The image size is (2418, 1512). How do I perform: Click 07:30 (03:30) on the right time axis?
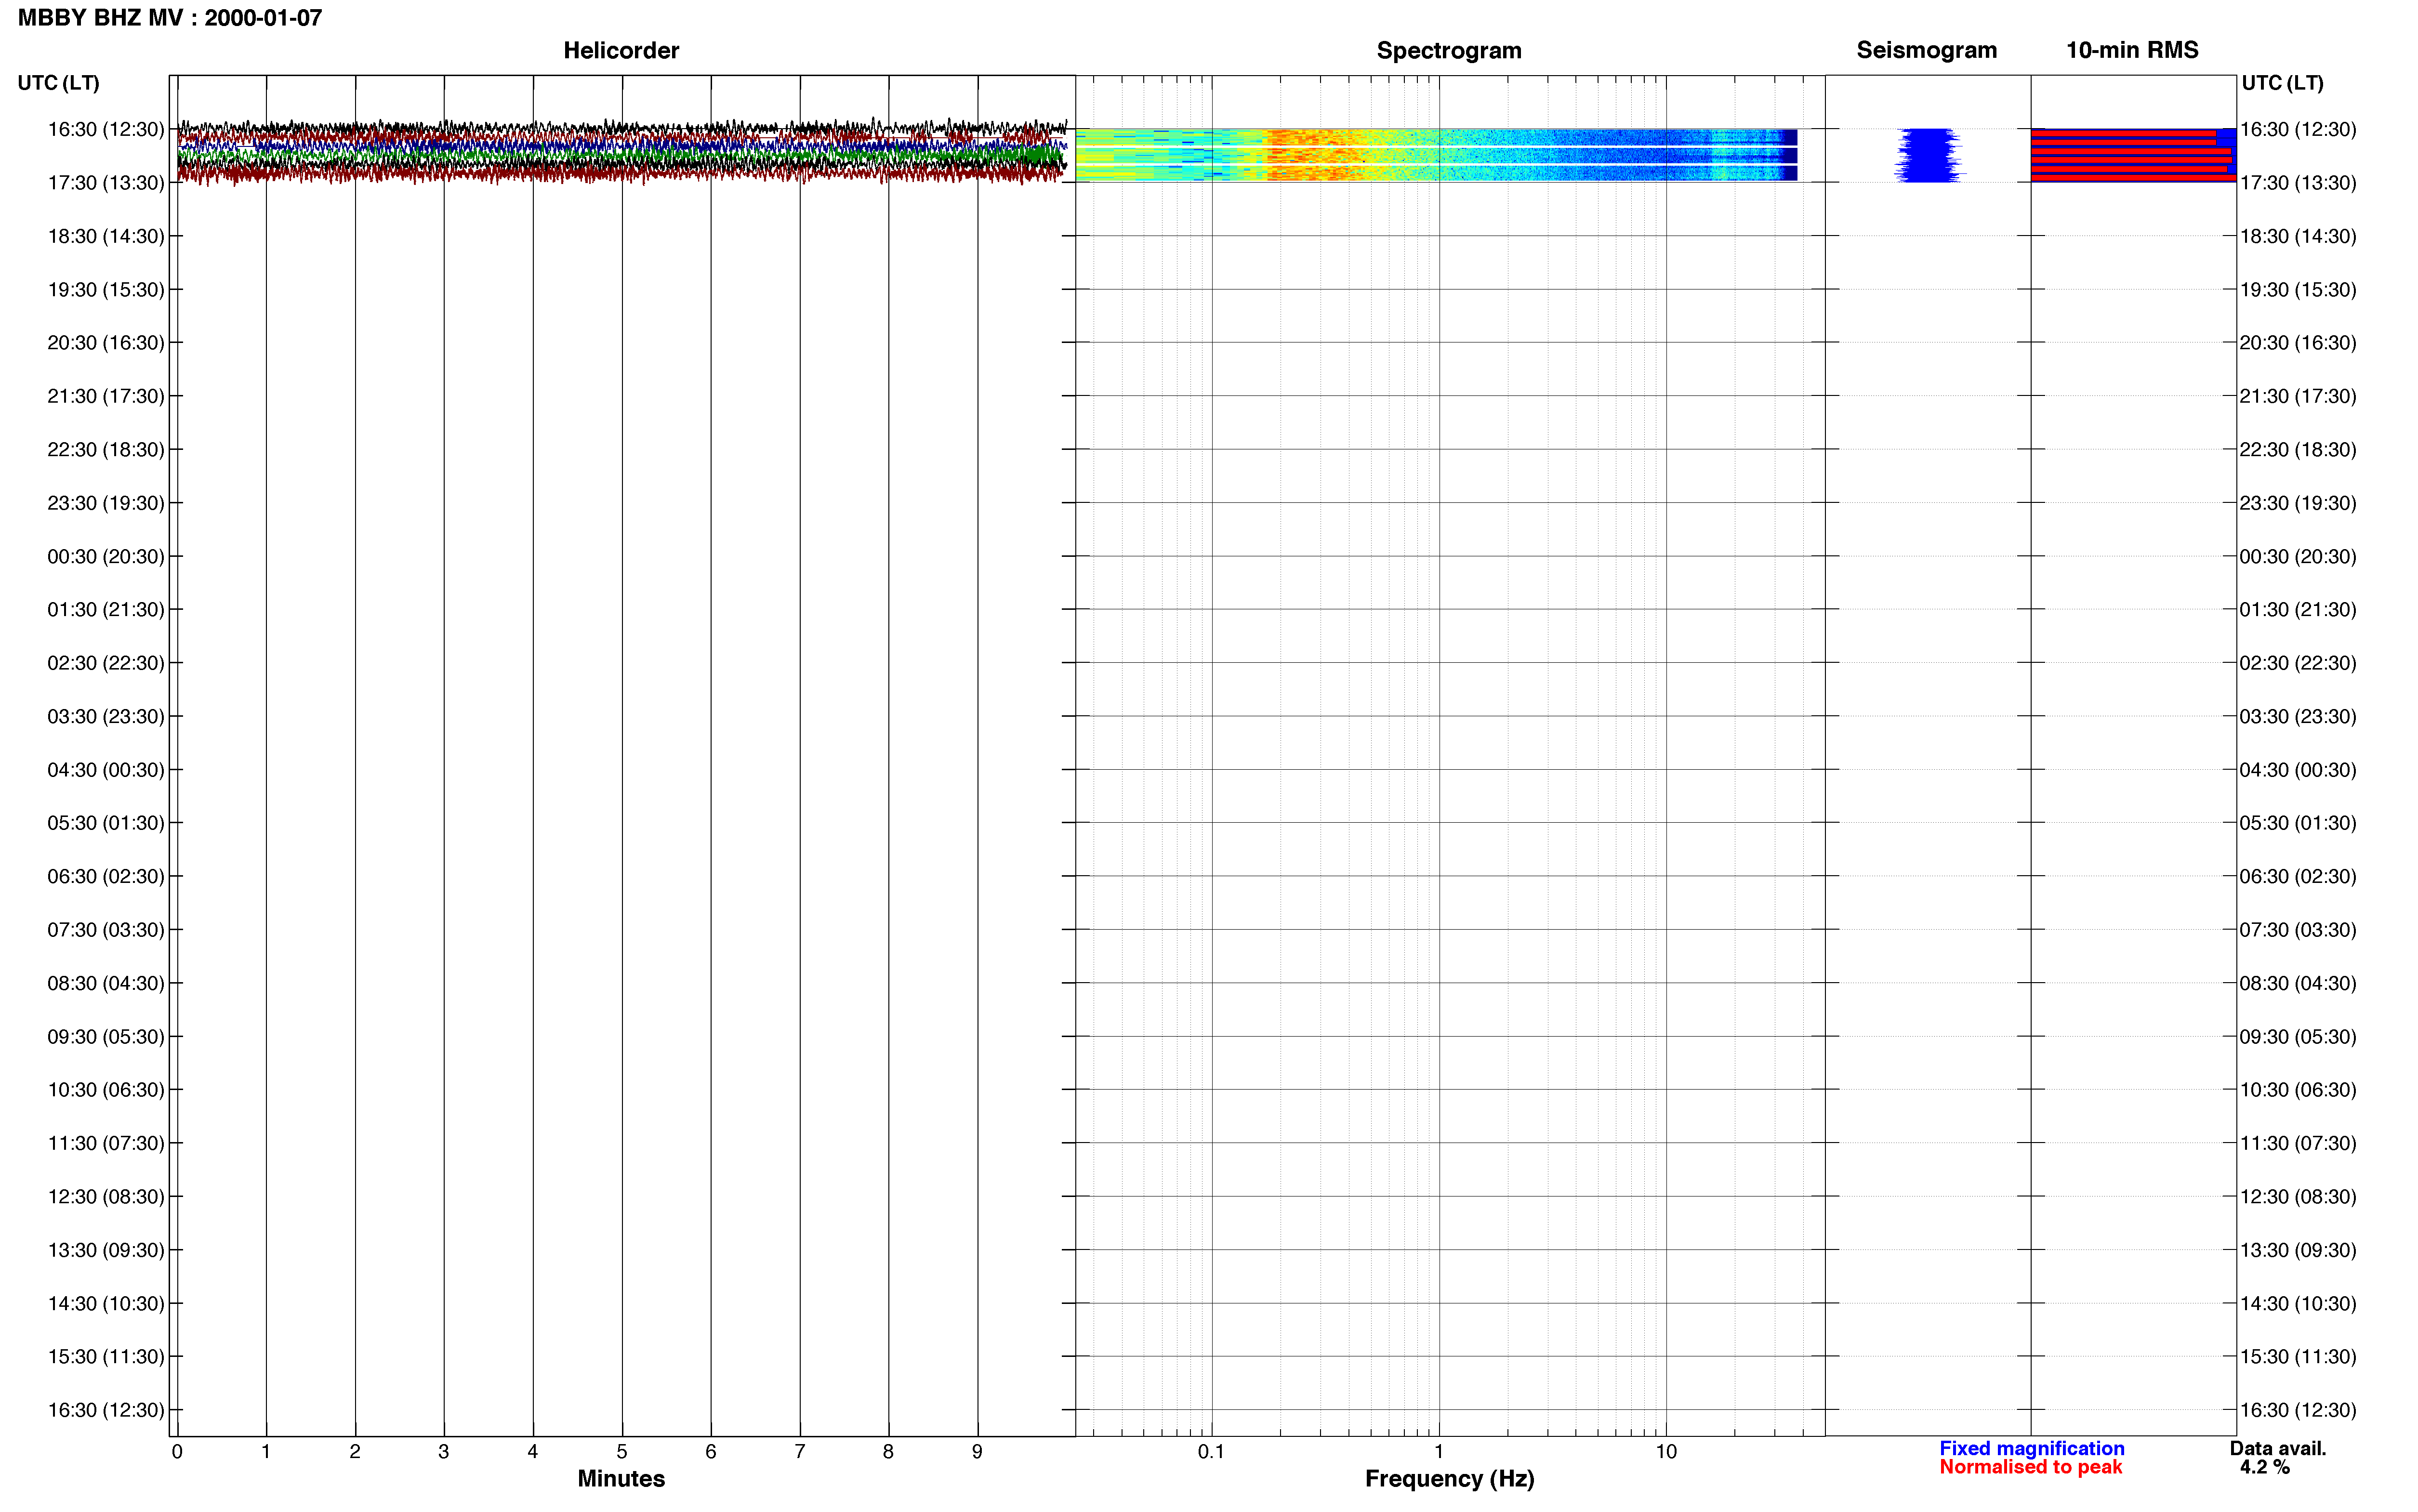(x=2298, y=930)
